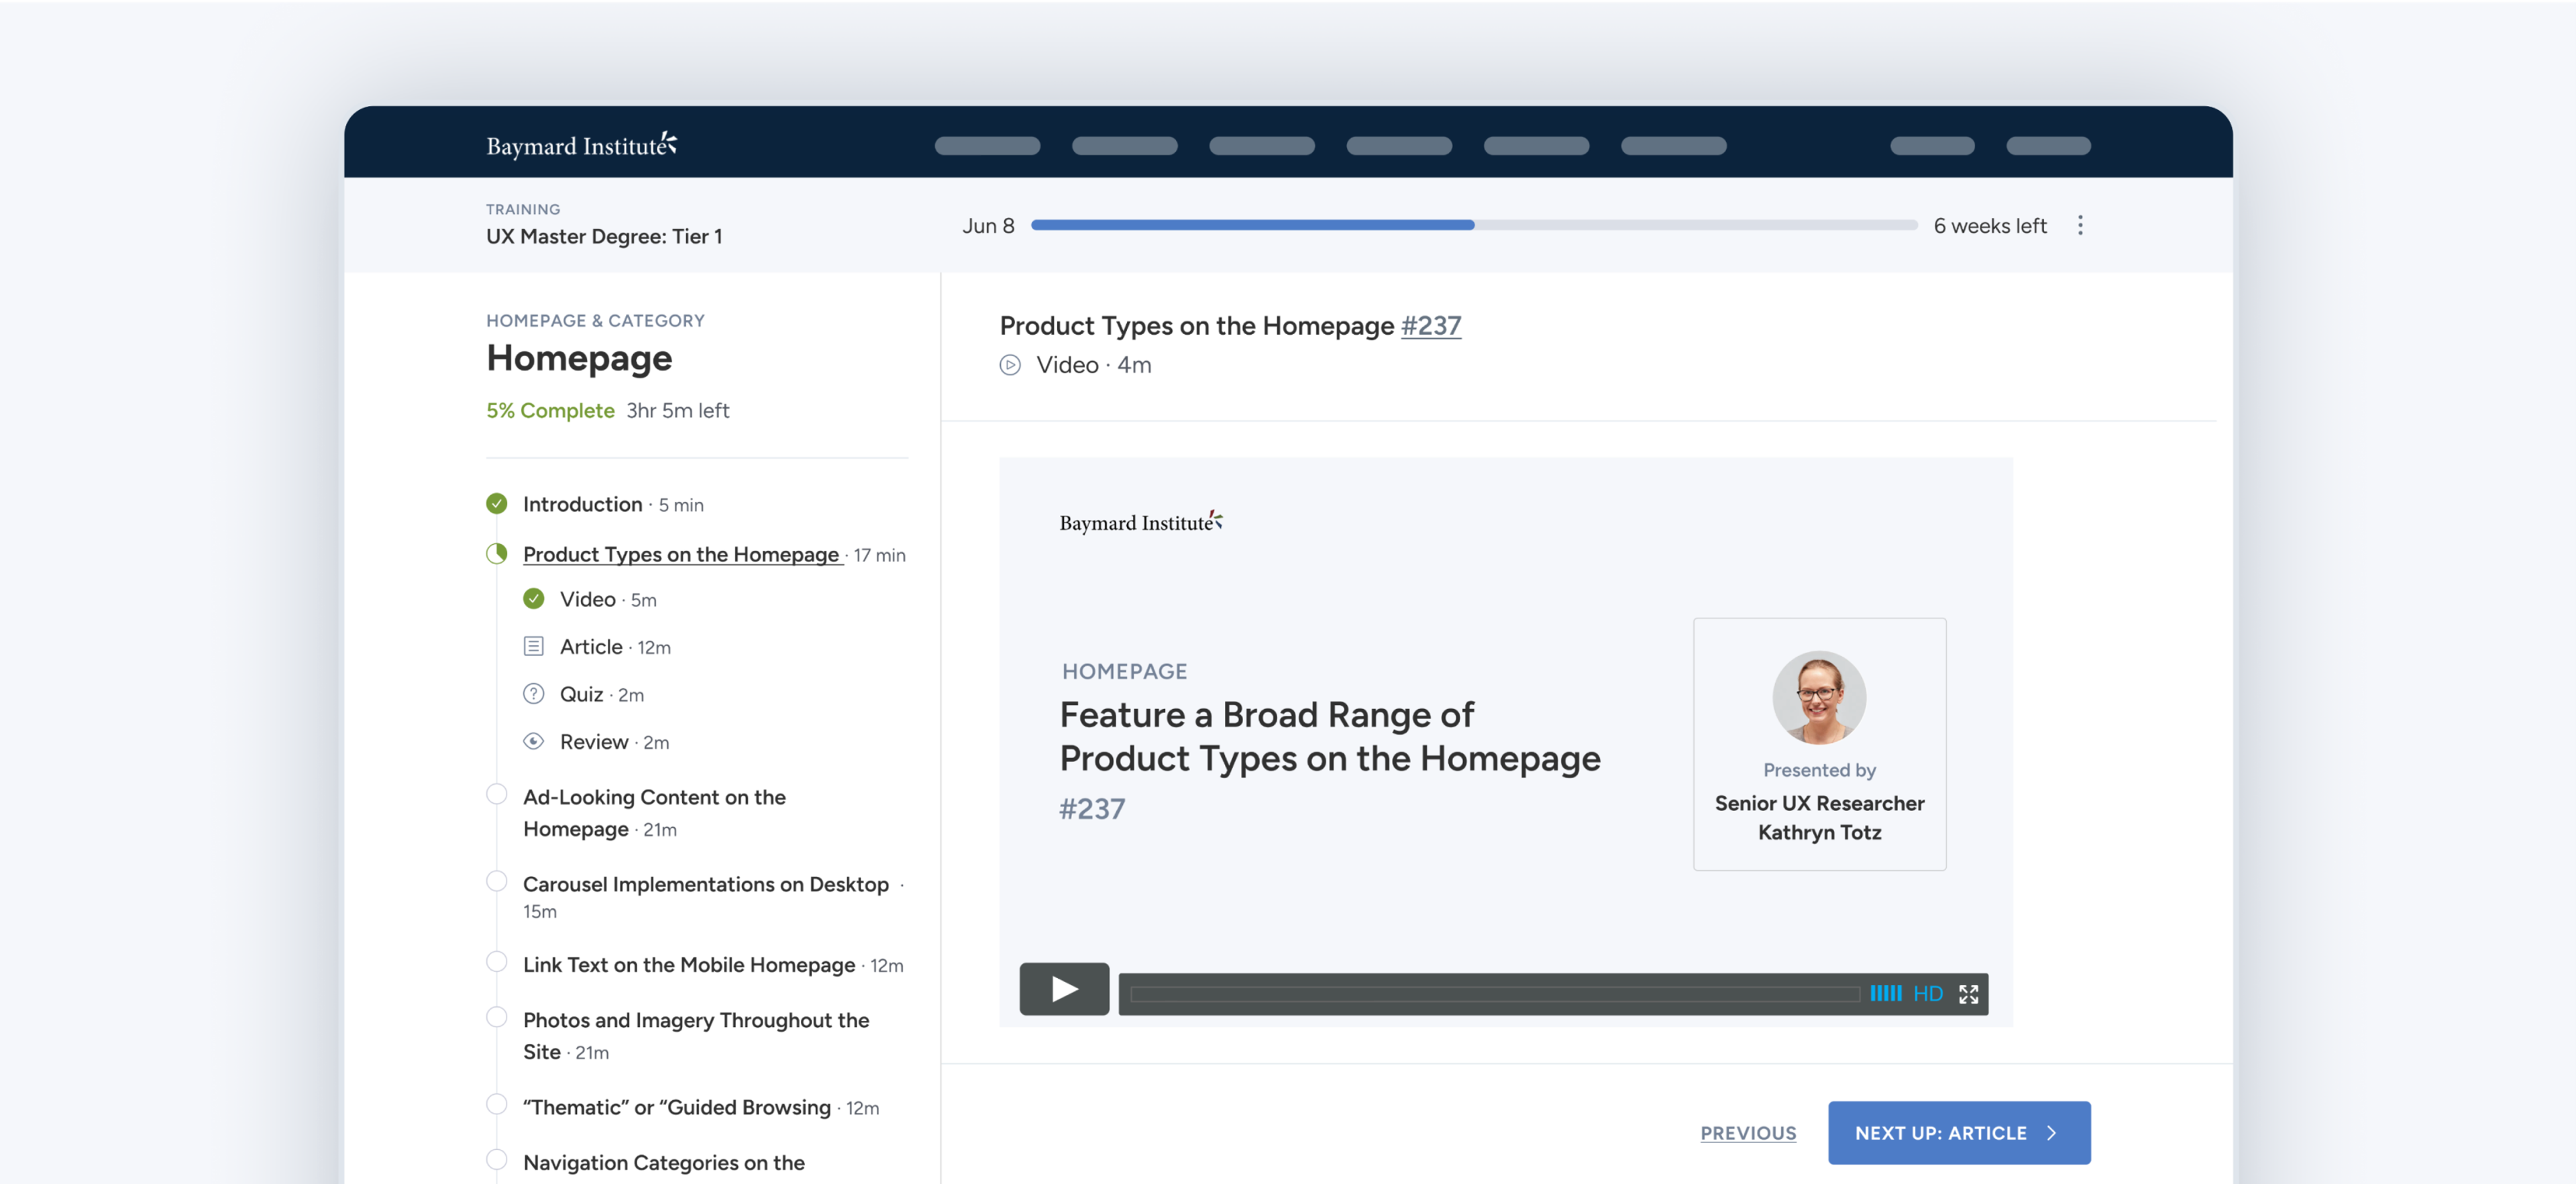Click the review eye icon
Viewport: 2576px width, 1184px height.
pos(534,741)
